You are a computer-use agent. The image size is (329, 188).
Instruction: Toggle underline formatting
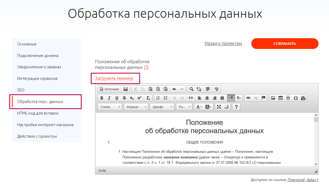[117, 98]
